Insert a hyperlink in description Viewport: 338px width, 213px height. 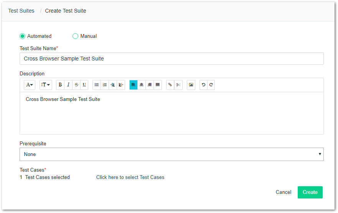(170, 85)
